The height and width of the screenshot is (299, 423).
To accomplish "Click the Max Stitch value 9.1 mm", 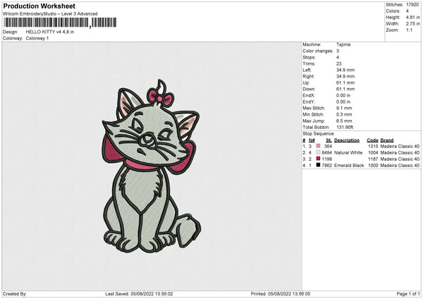I will [x=344, y=108].
